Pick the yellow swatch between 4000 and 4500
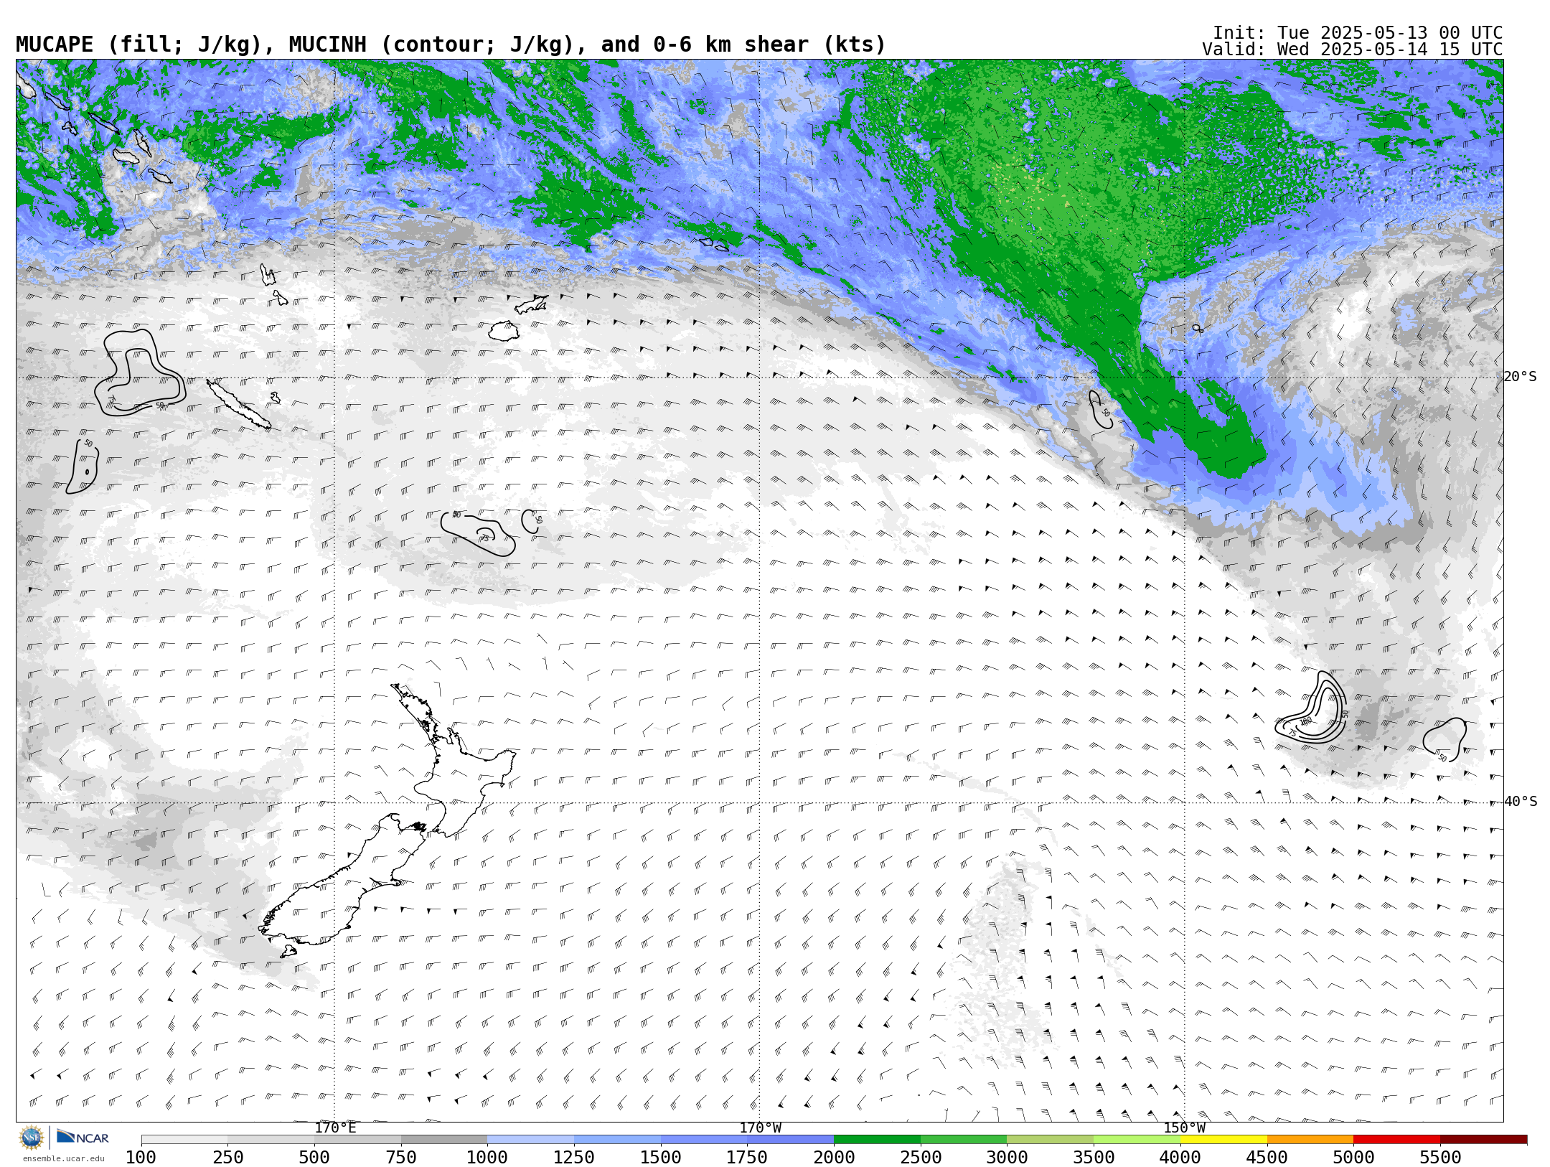Viewport: 1550px width, 1167px height. tap(1223, 1140)
